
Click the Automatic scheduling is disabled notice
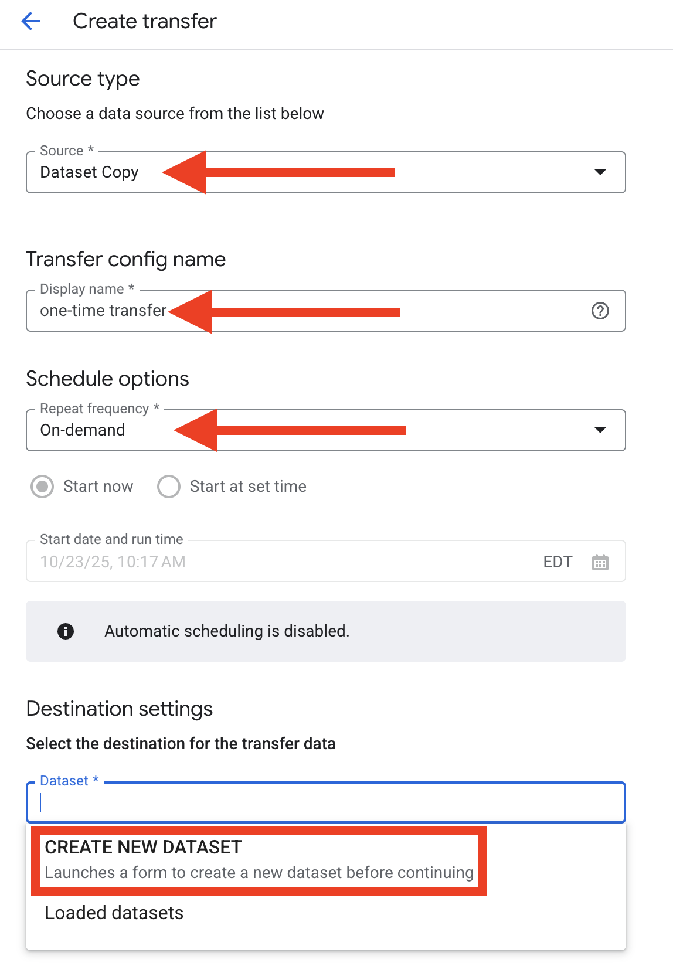click(x=227, y=631)
